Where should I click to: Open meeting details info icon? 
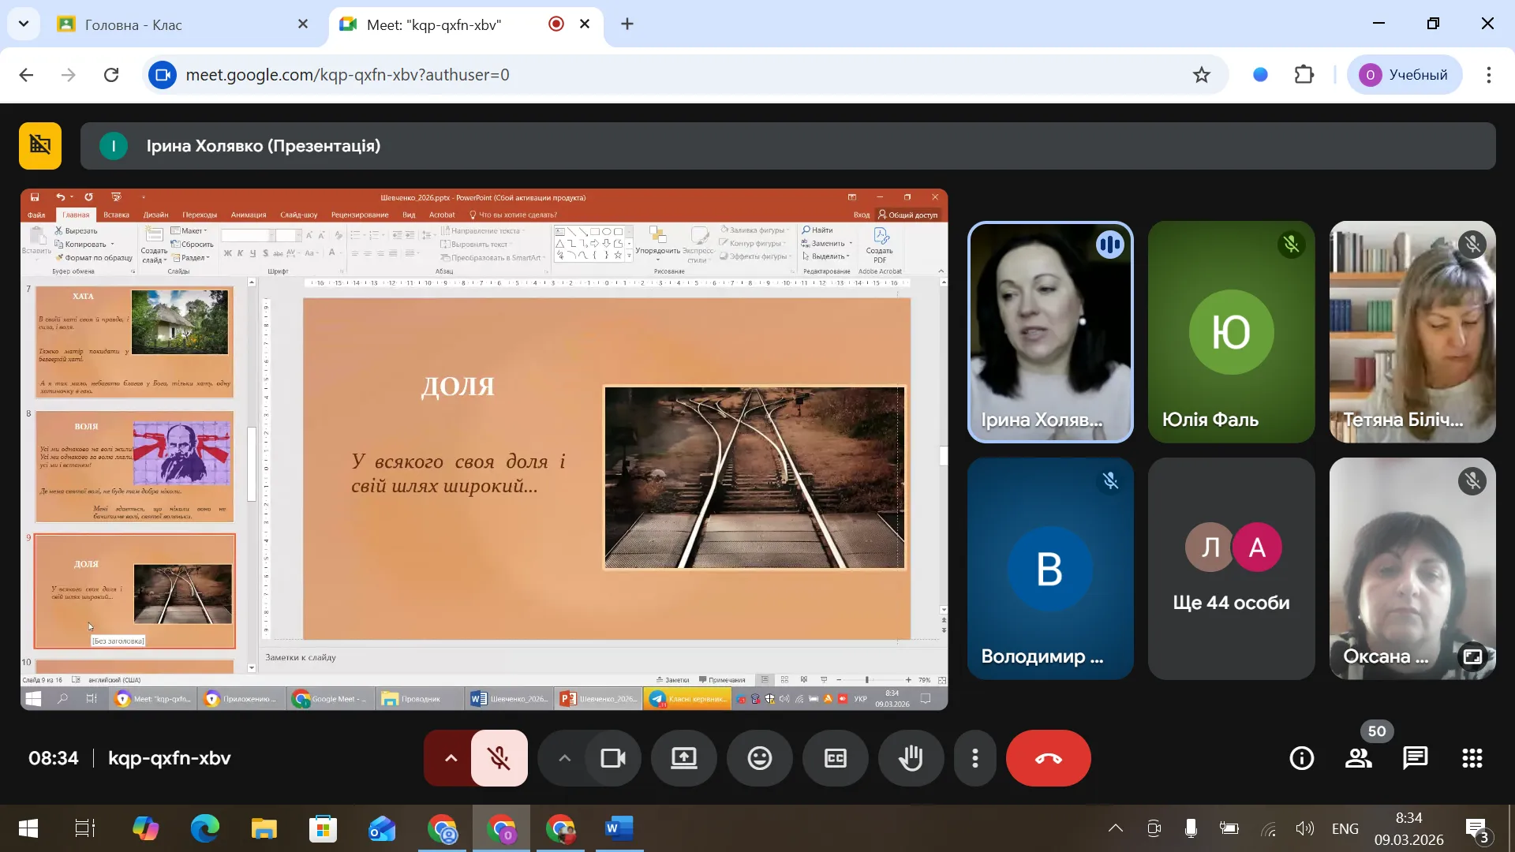pyautogui.click(x=1301, y=759)
